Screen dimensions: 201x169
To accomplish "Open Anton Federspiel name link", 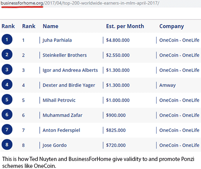I will [61, 130].
